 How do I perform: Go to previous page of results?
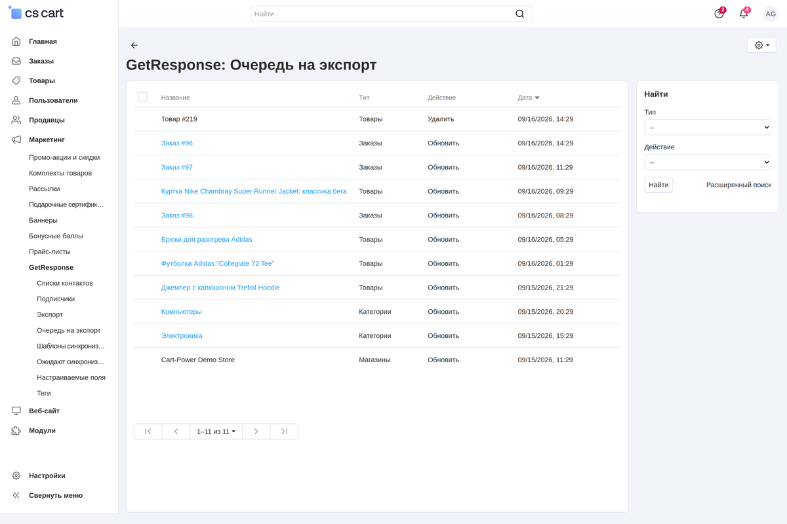(x=176, y=432)
